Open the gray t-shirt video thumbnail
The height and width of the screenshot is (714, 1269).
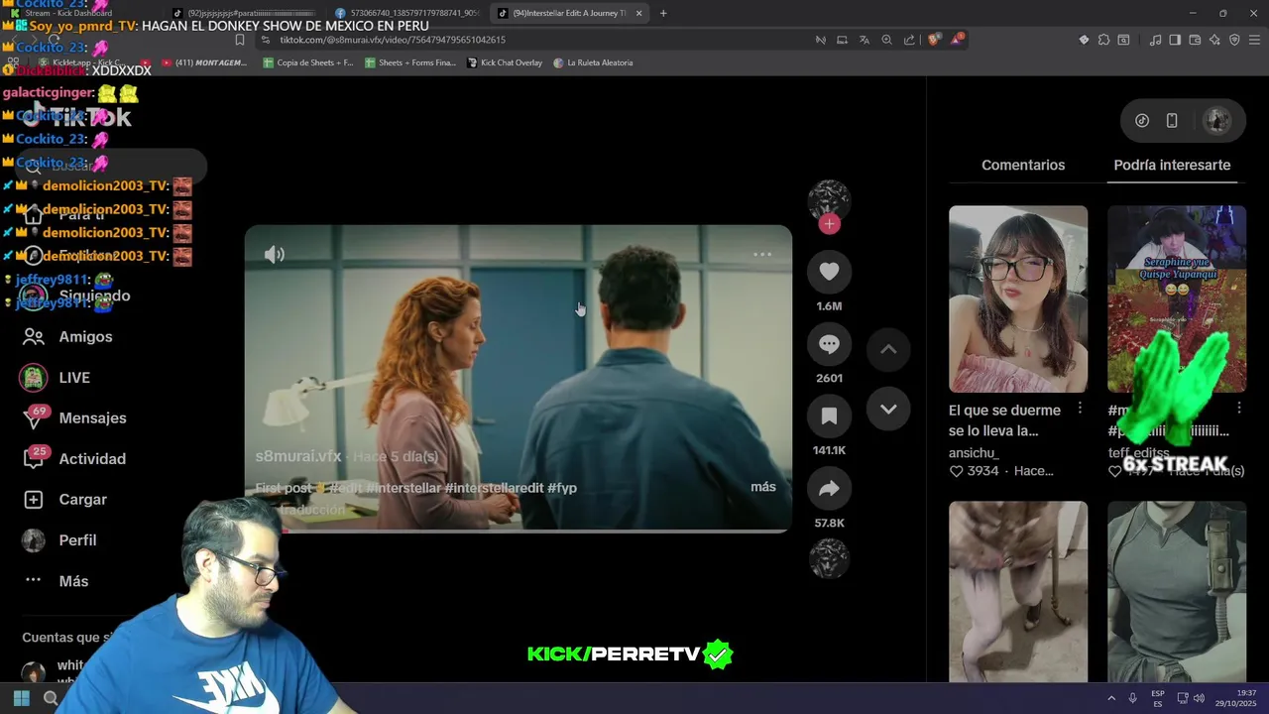[1177, 591]
